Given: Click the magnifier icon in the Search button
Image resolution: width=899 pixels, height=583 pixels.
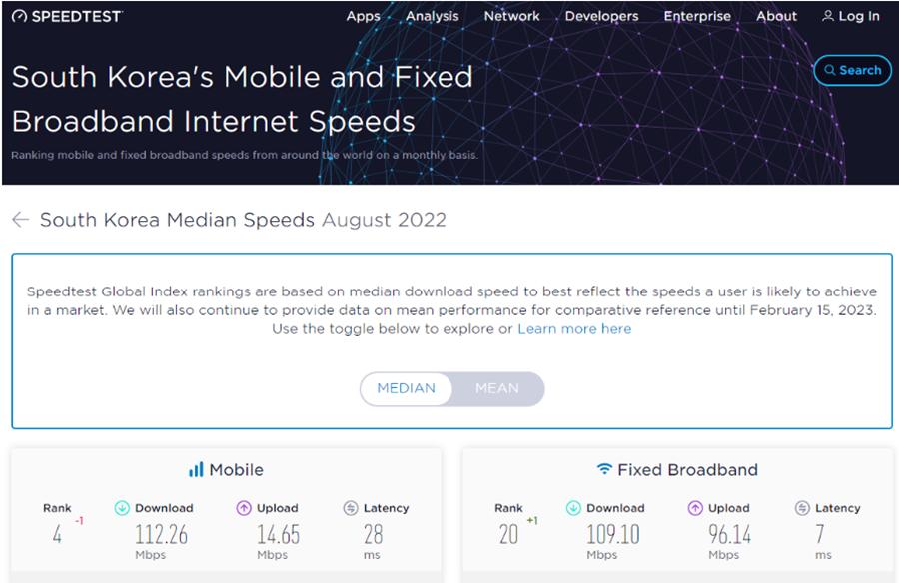Looking at the screenshot, I should click(830, 70).
